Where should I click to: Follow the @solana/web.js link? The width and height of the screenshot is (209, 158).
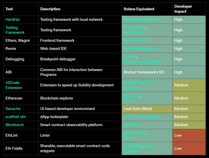(x=137, y=41)
